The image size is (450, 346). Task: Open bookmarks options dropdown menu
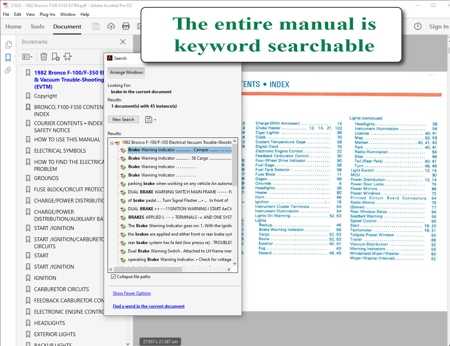(x=27, y=57)
